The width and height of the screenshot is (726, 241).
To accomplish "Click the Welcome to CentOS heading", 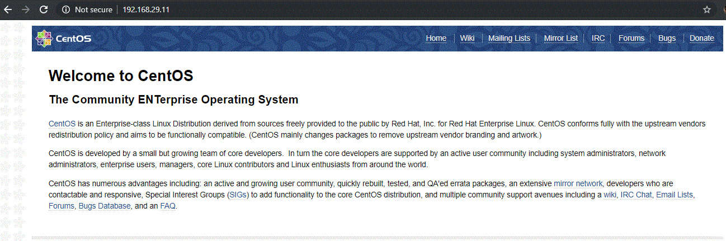I will (x=121, y=75).
